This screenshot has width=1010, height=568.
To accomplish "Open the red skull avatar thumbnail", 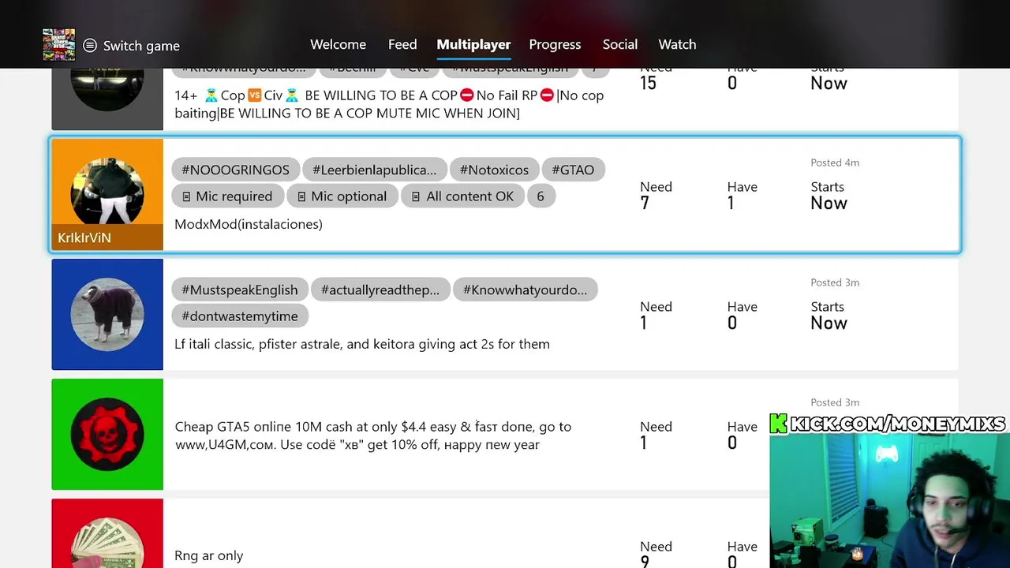I will pyautogui.click(x=107, y=434).
